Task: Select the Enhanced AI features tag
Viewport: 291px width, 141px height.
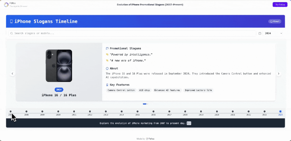Action: (167, 90)
